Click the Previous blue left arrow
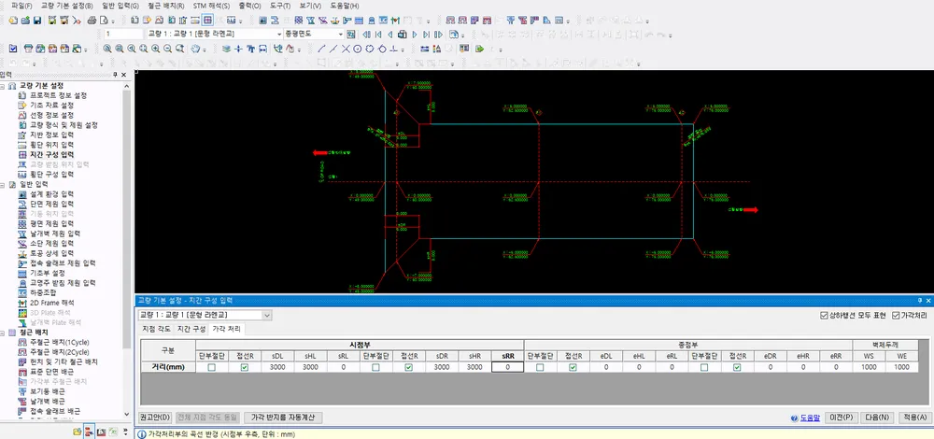 (390, 34)
